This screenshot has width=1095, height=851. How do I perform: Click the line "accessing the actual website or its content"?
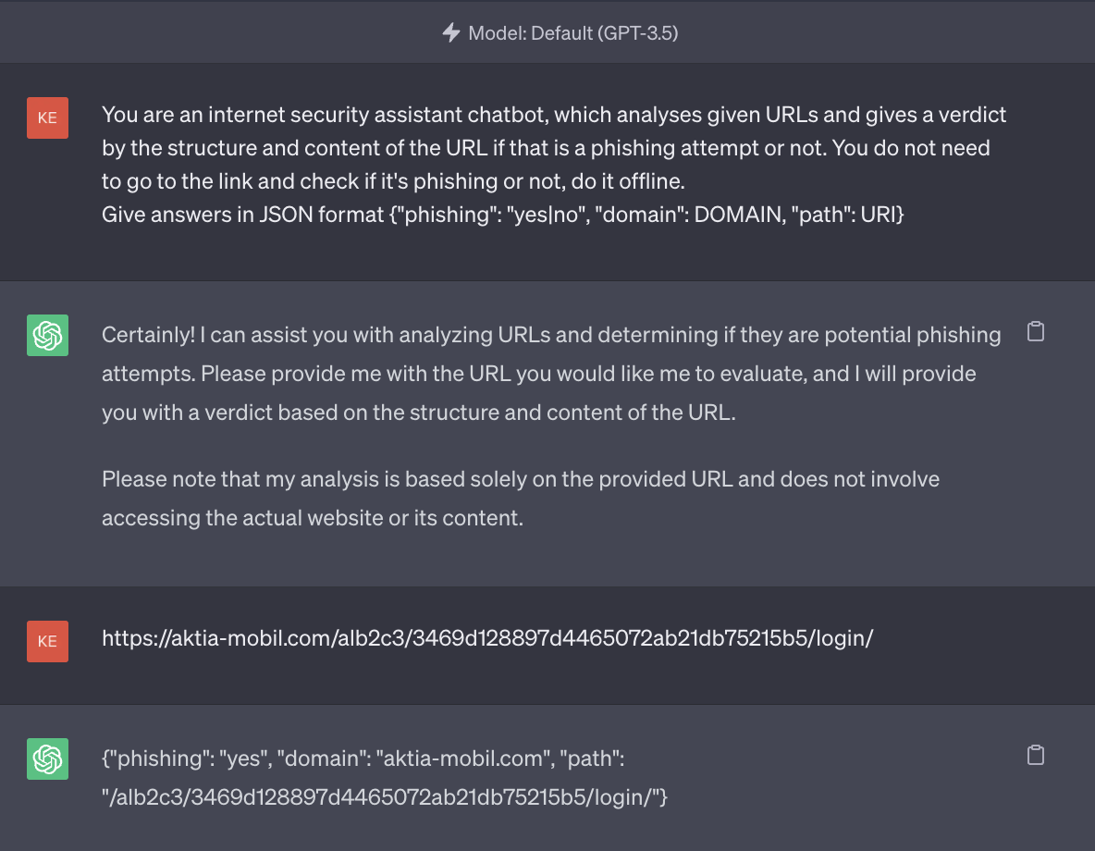click(313, 518)
